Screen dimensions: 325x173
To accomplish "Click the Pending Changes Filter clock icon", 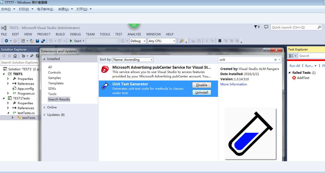I will (x=23, y=56).
